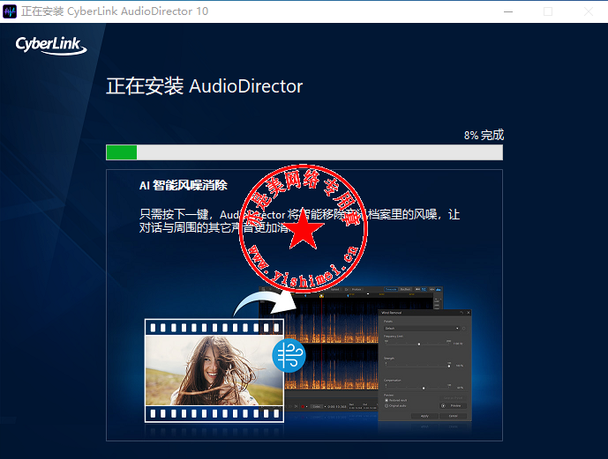Screen dimensions: 608x459
Task: Click the white curved arrow graphic
Action: point(265,303)
